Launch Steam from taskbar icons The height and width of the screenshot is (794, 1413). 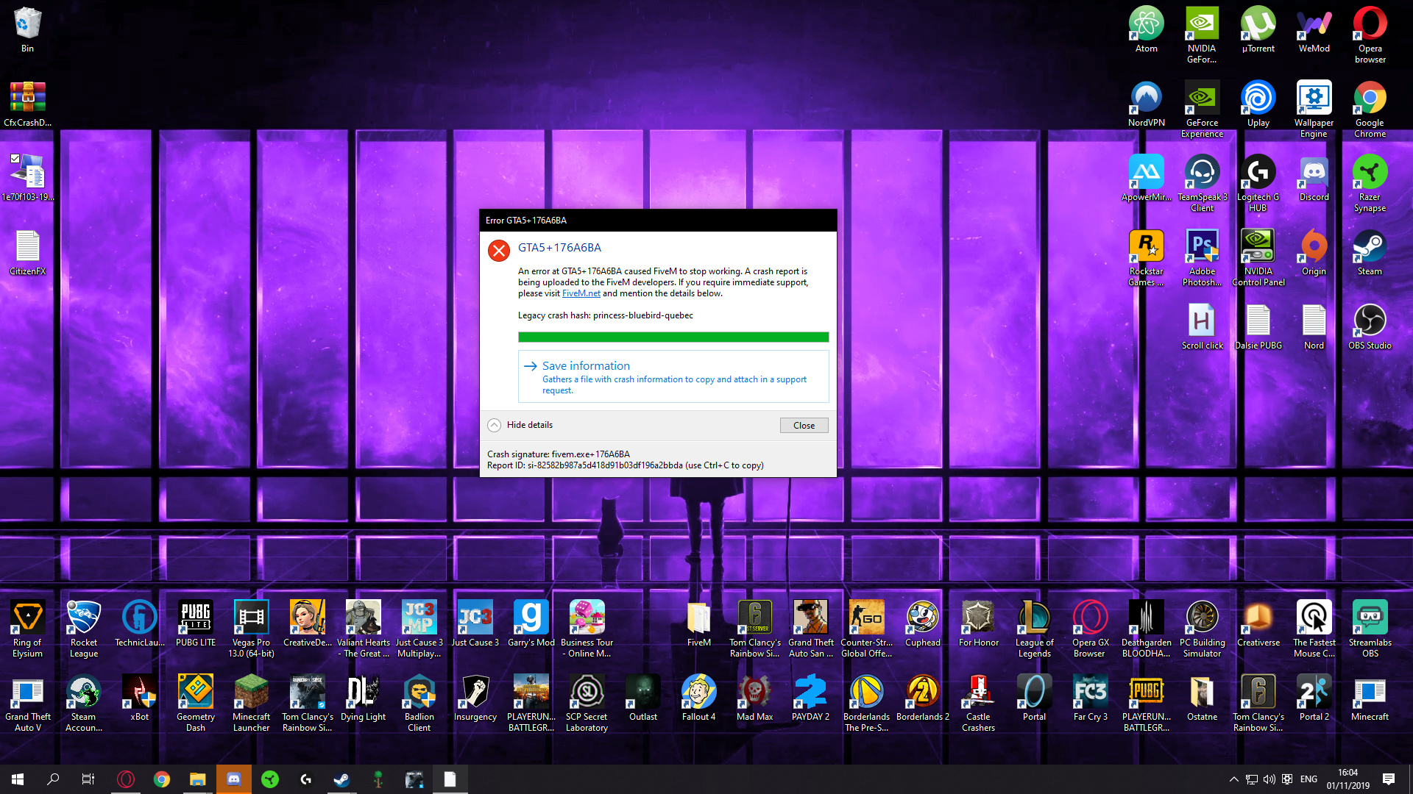(342, 779)
